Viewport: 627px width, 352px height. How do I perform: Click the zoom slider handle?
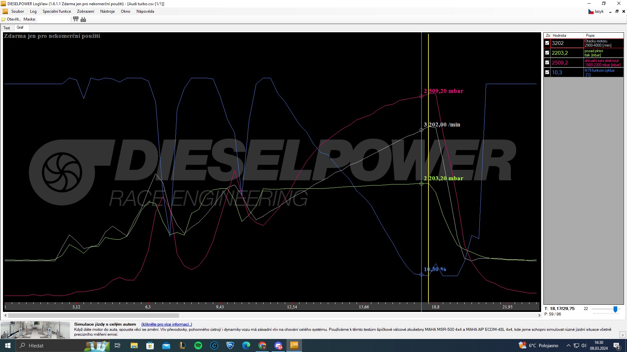click(x=615, y=309)
